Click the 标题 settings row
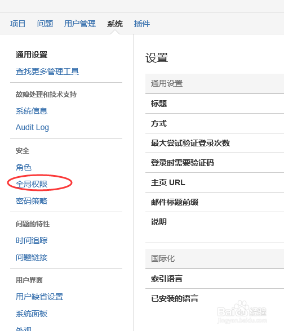 (x=215, y=104)
